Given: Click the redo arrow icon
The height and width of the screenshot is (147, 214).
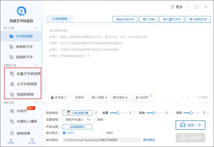Looking at the screenshot, I should 188,97.
